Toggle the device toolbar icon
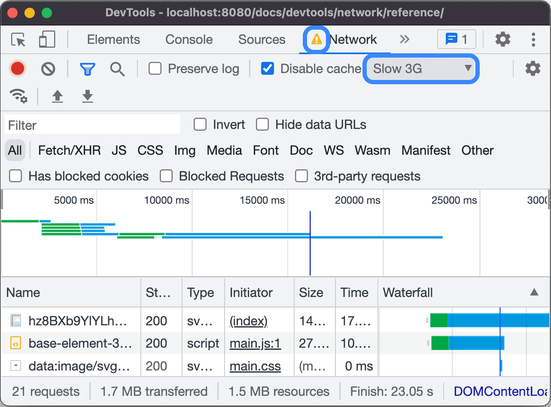The width and height of the screenshot is (551, 407). [x=46, y=40]
